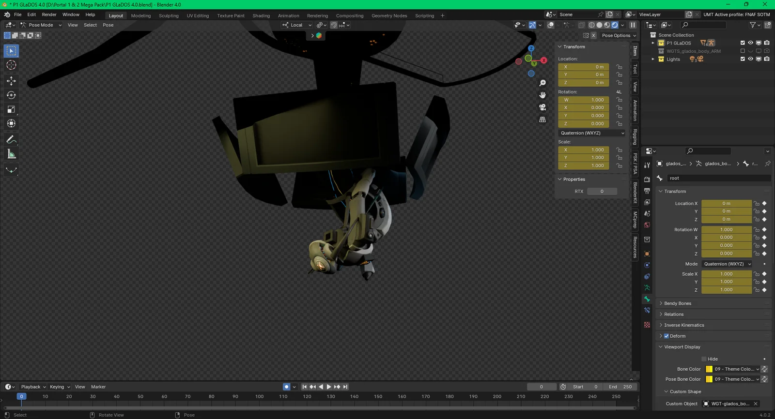Disable Lights collection in renders

coord(767,59)
